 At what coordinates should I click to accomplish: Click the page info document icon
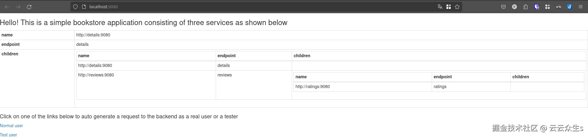(84, 7)
